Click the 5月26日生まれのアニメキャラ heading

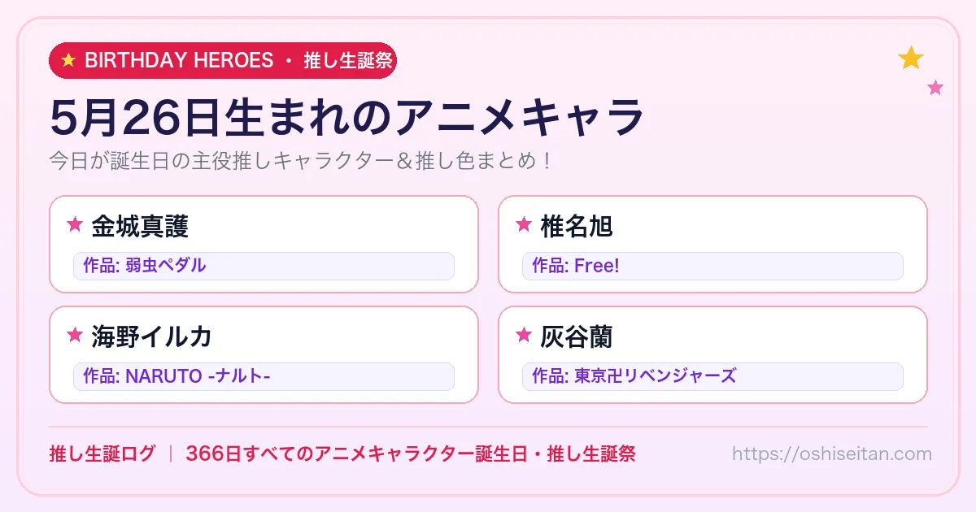(347, 117)
